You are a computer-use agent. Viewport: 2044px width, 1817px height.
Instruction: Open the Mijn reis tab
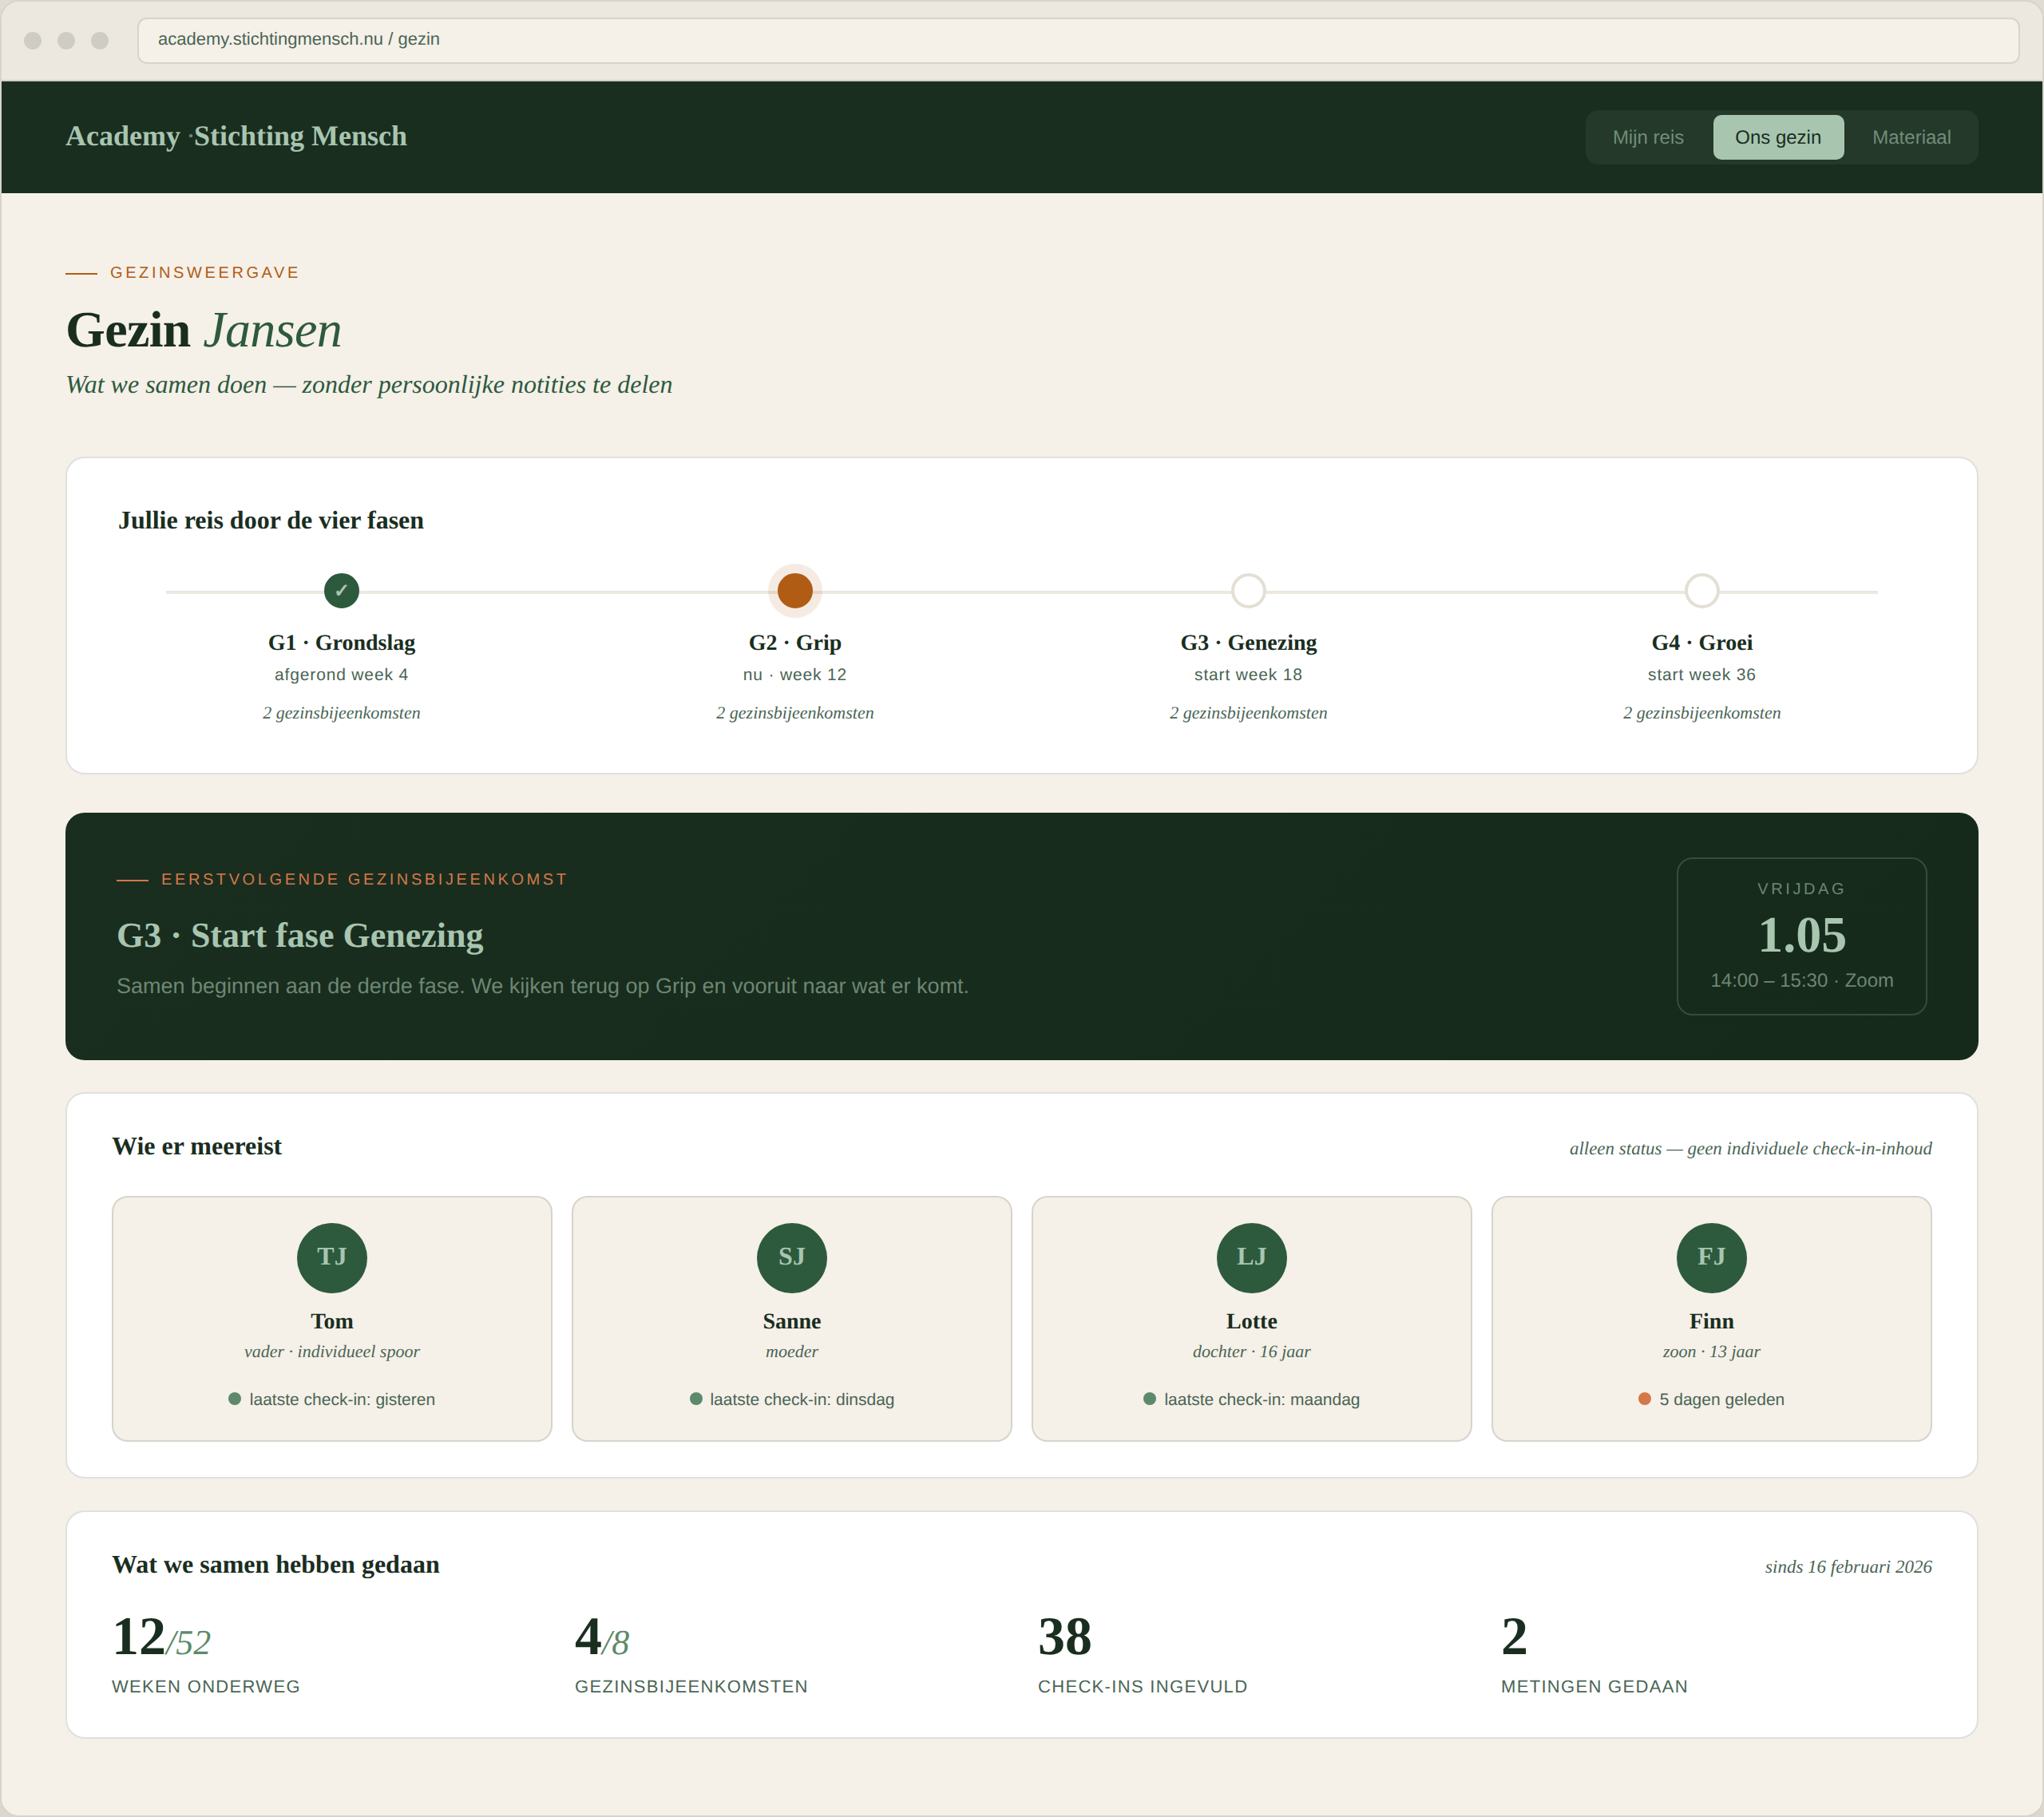(1647, 137)
